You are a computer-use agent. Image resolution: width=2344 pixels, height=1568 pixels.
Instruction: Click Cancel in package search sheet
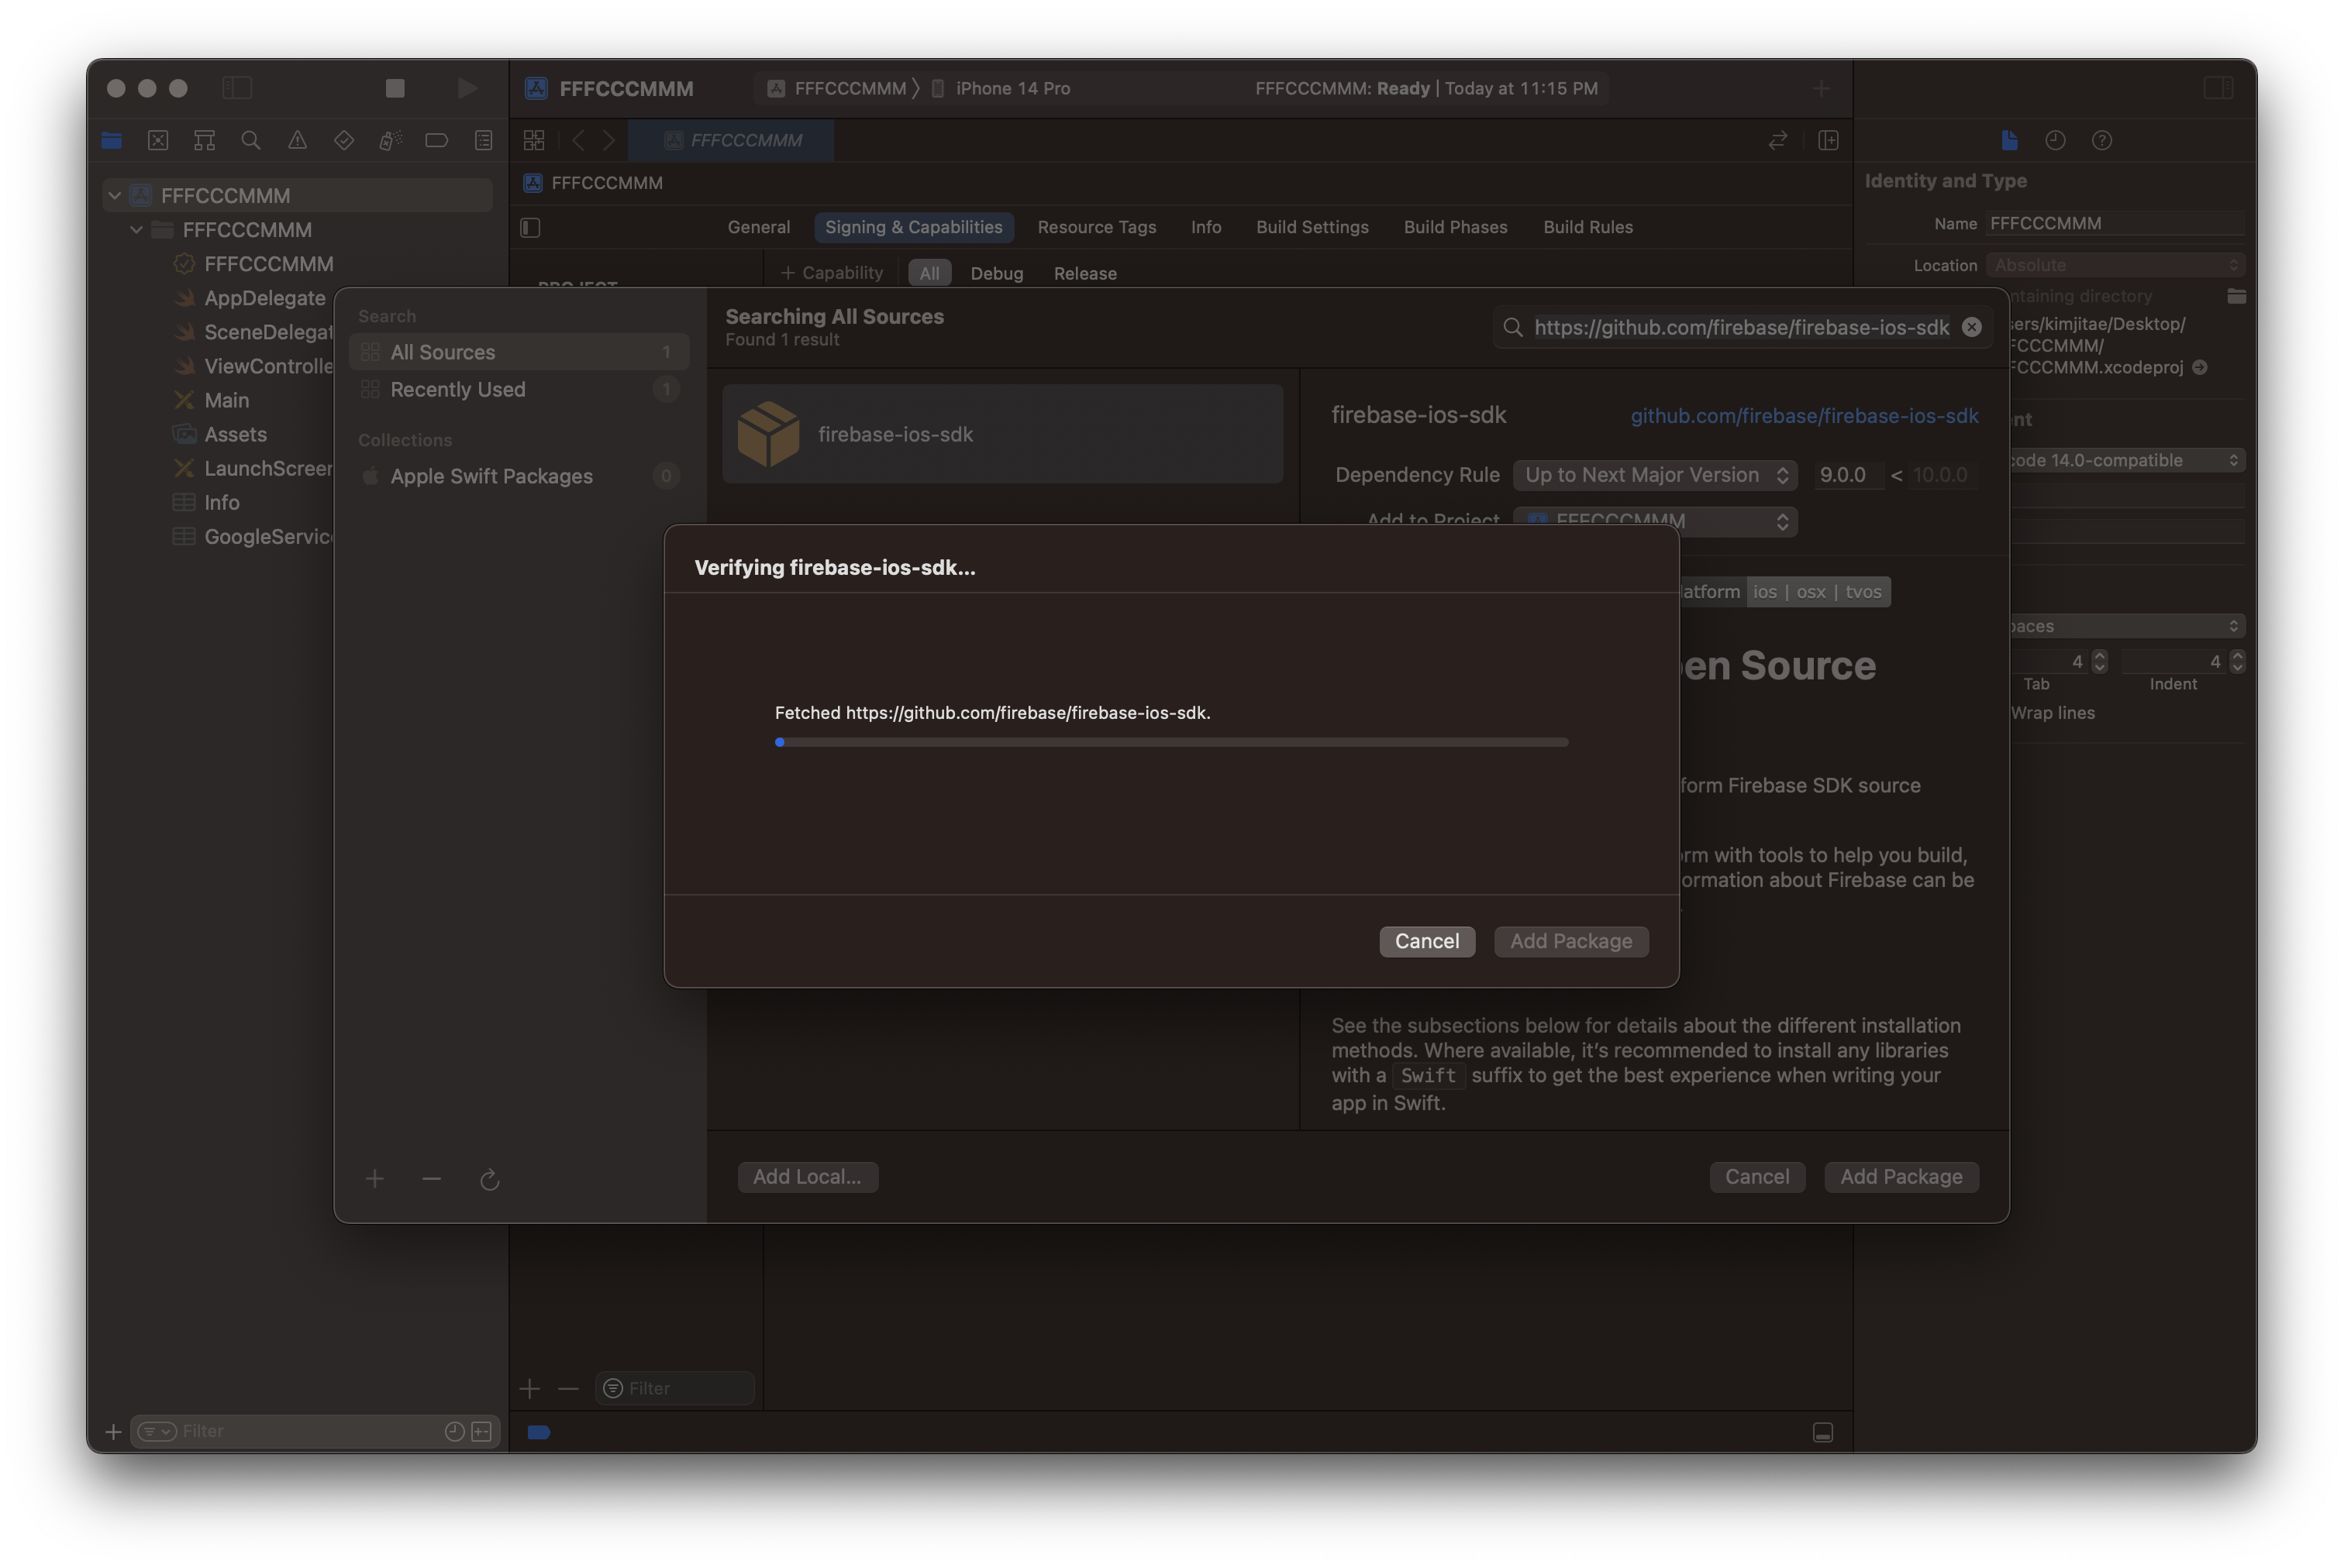1756,1177
